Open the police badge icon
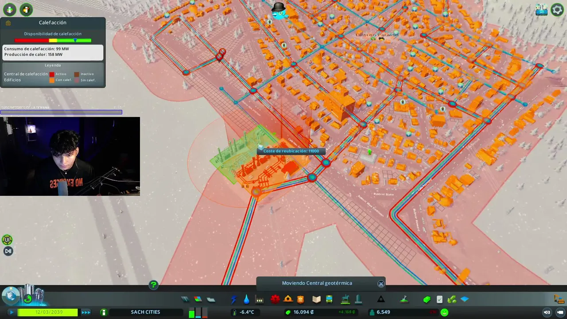Viewport: 567px width, 319px height. tap(301, 300)
